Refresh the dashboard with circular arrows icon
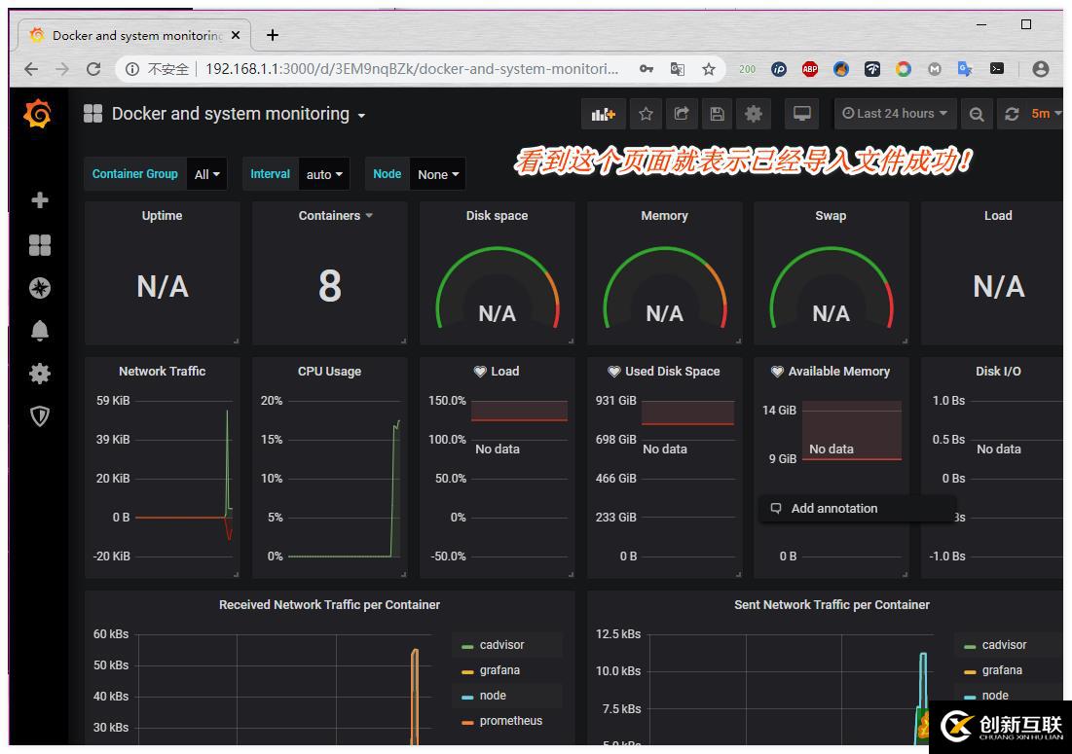The height and width of the screenshot is (754, 1072). pyautogui.click(x=1012, y=114)
